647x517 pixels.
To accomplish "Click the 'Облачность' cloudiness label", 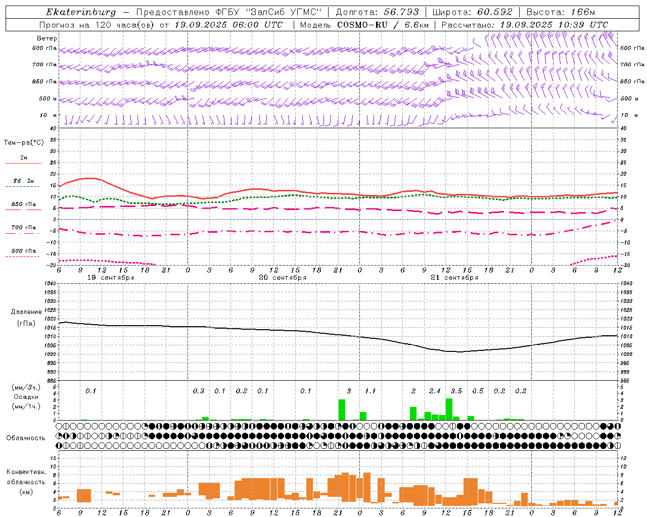I will coord(26,438).
